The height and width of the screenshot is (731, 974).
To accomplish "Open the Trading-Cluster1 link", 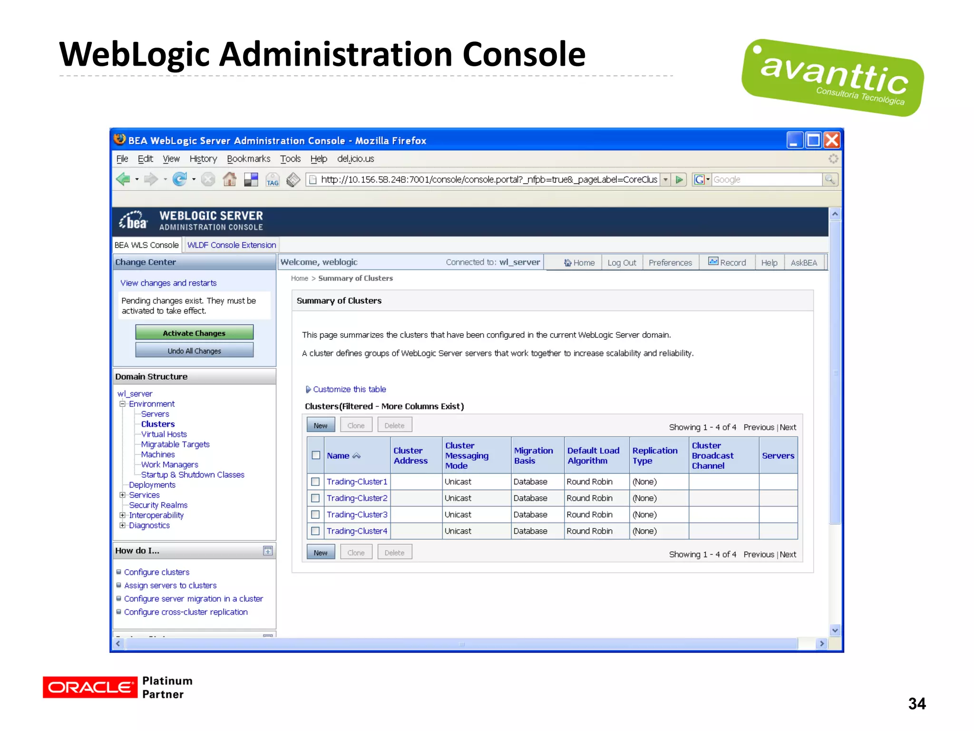I will tap(357, 482).
